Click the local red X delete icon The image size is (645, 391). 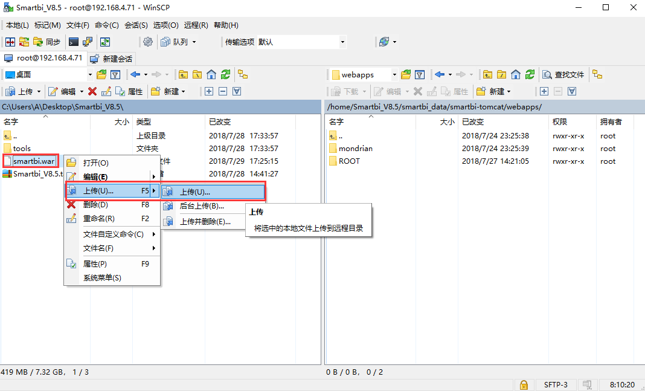92,91
